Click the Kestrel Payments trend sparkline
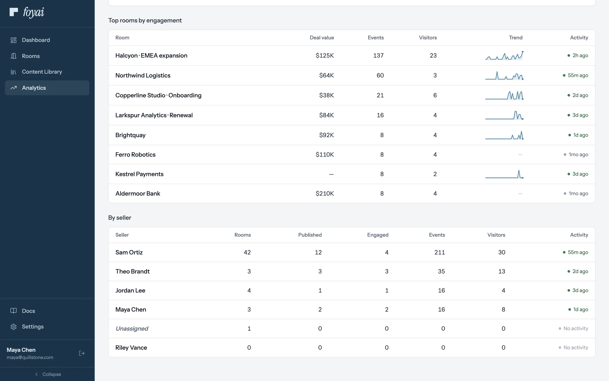609x381 pixels. (x=504, y=174)
